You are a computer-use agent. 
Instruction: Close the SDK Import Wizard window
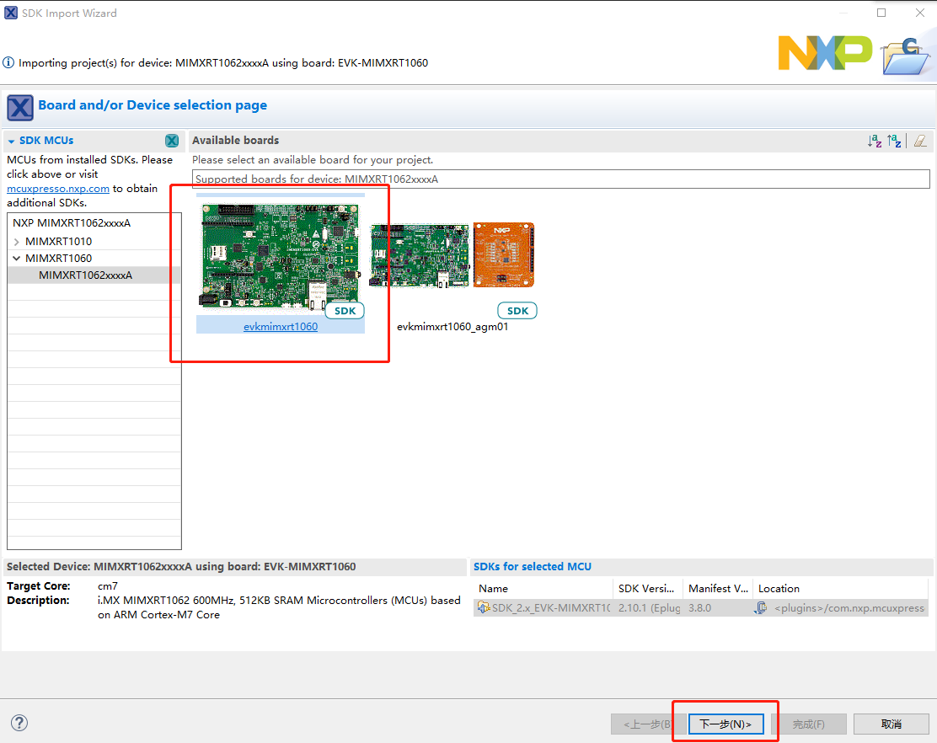pyautogui.click(x=919, y=13)
